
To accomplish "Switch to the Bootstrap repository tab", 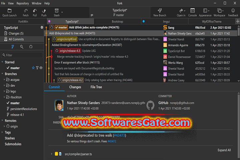I will coord(117,21).
